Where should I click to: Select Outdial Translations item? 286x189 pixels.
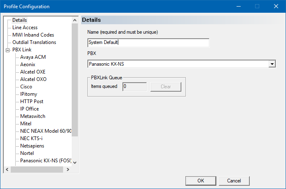tap(34, 42)
